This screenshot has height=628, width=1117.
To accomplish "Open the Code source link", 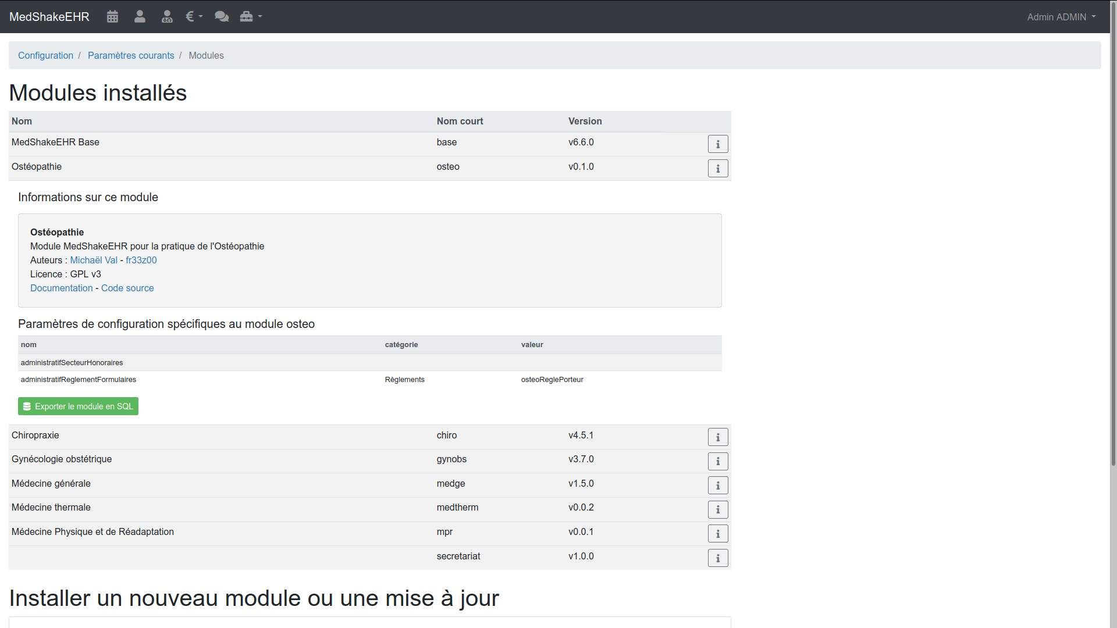I will tap(127, 288).
